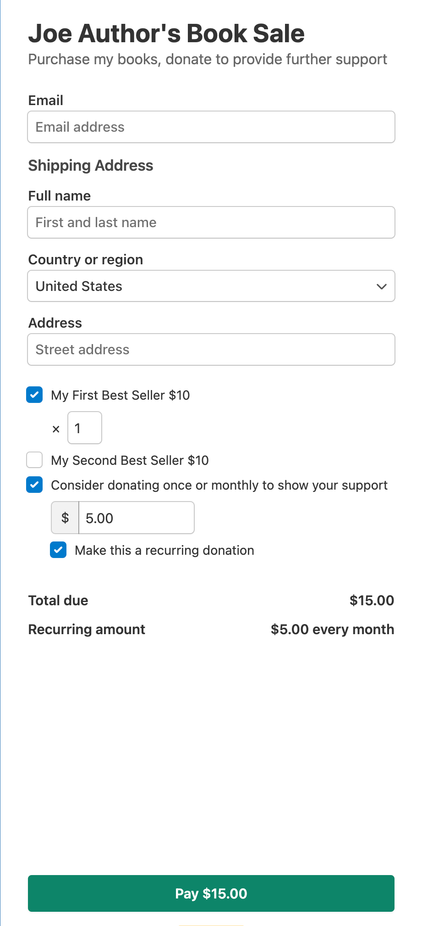Click the "My Second Best Seller $10" label
This screenshot has height=926, width=422.
[x=130, y=460]
